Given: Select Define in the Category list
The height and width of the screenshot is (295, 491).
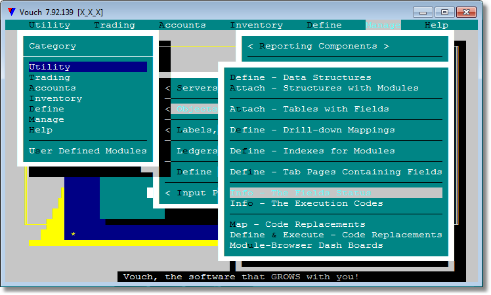Looking at the screenshot, I should 47,109.
